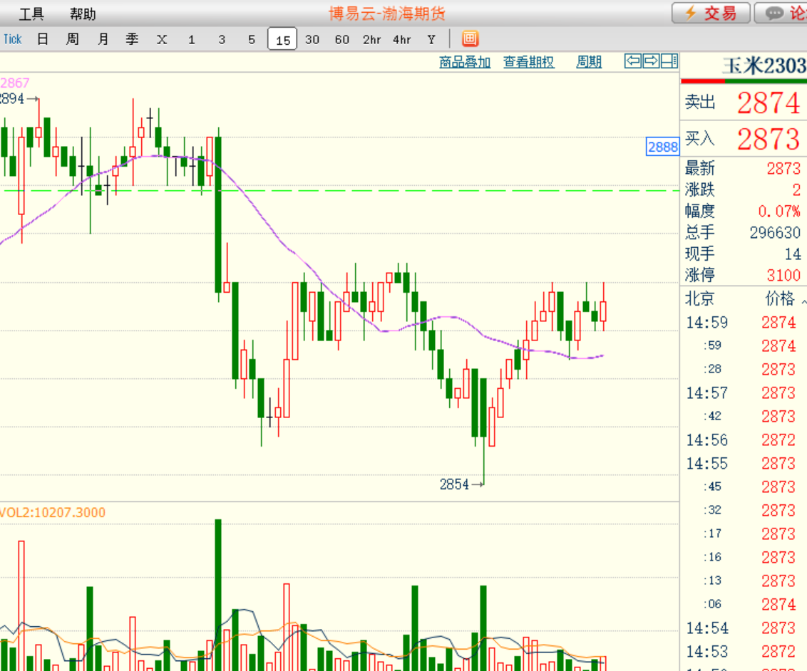807x671 pixels.
Task: Select the 14:57 tick row
Action: 743,392
